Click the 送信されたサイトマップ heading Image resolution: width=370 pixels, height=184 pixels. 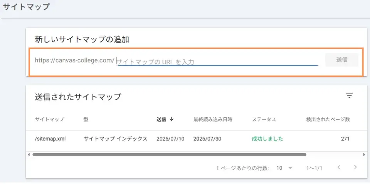pos(78,97)
